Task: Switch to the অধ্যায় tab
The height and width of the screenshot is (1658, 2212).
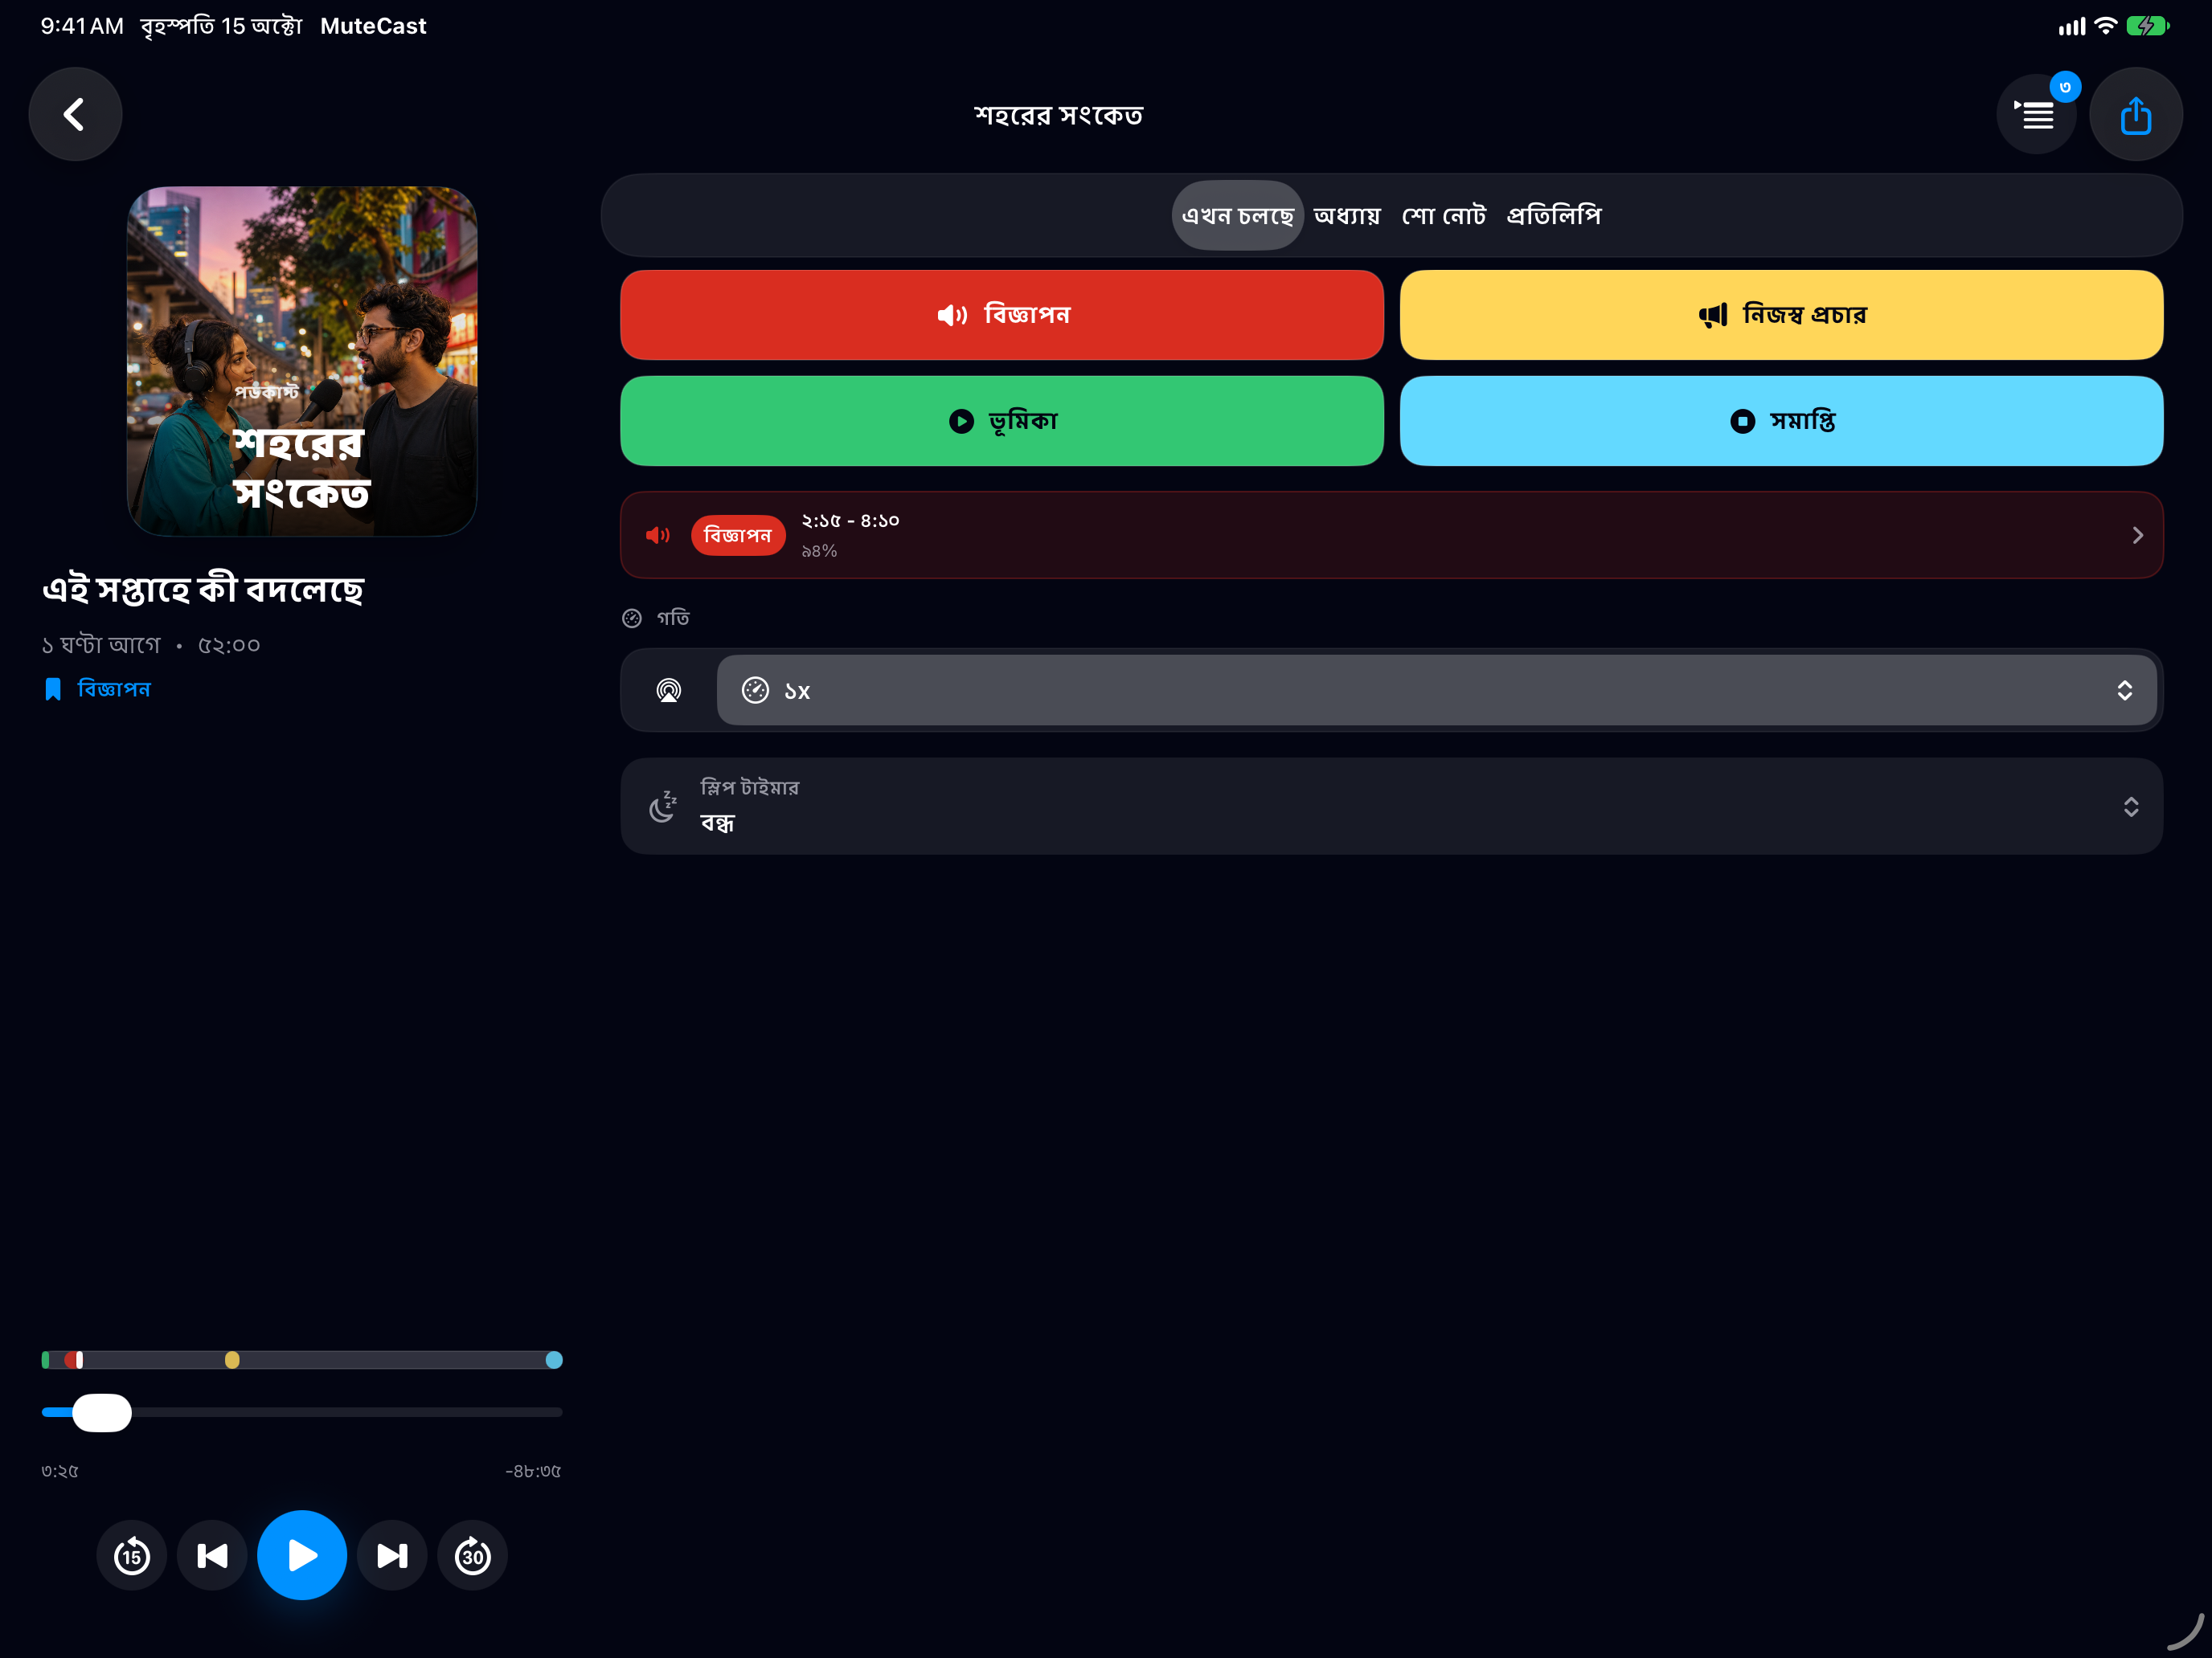Action: [x=1346, y=214]
